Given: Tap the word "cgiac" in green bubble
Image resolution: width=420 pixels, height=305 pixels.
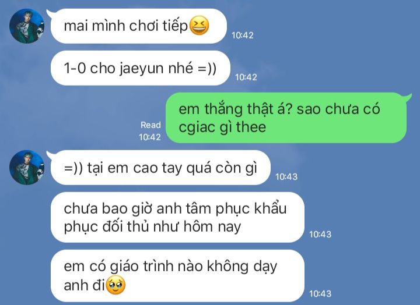Looking at the screenshot, I should point(197,128).
